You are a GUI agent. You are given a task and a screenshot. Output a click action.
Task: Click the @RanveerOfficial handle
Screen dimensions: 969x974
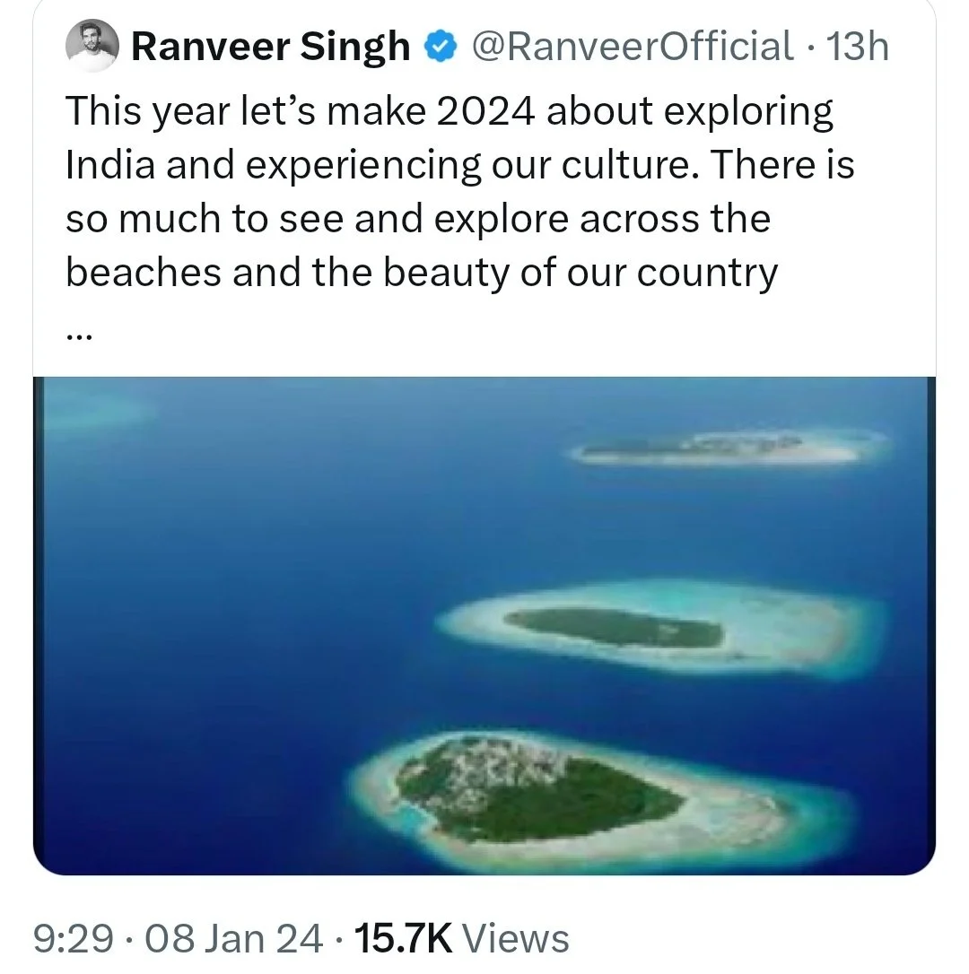(x=633, y=46)
